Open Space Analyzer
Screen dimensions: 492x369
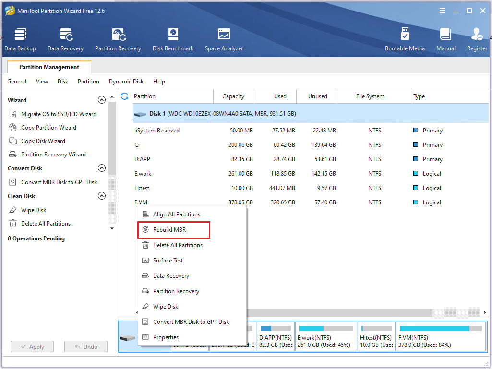click(x=224, y=39)
